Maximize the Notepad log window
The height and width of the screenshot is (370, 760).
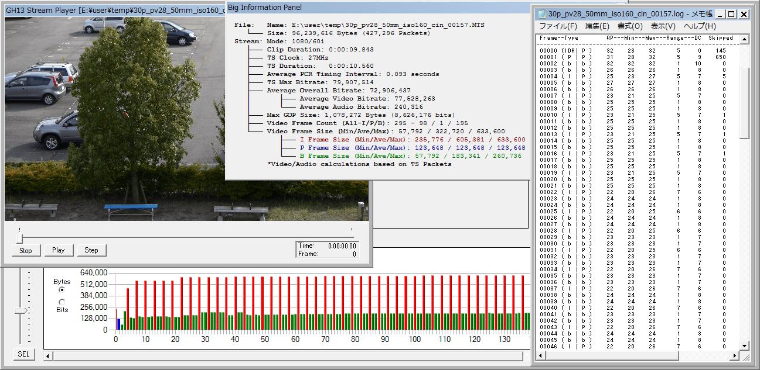732,14
